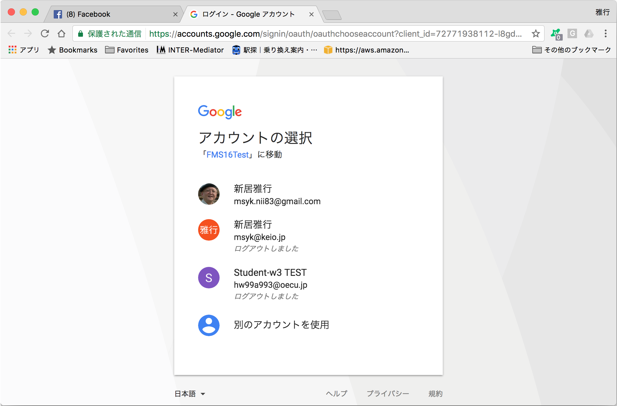The width and height of the screenshot is (617, 406).
Task: Open the Bookmarks star folder
Action: [x=73, y=50]
